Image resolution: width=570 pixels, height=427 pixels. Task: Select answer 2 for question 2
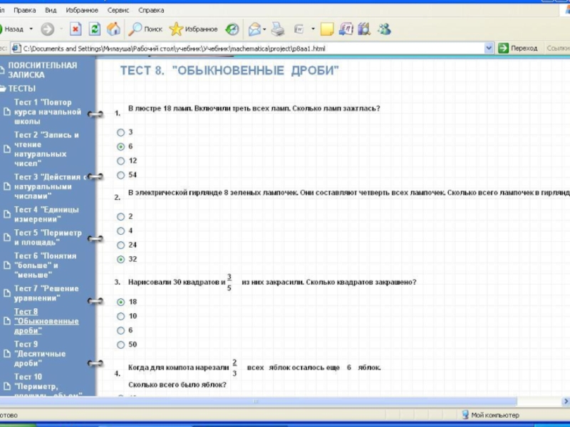[x=120, y=217]
